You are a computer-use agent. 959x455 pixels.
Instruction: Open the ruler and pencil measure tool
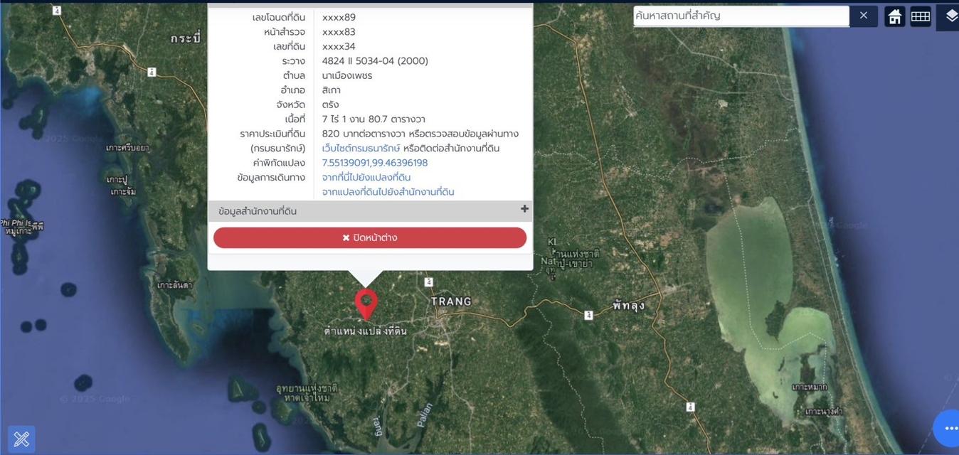(21, 439)
